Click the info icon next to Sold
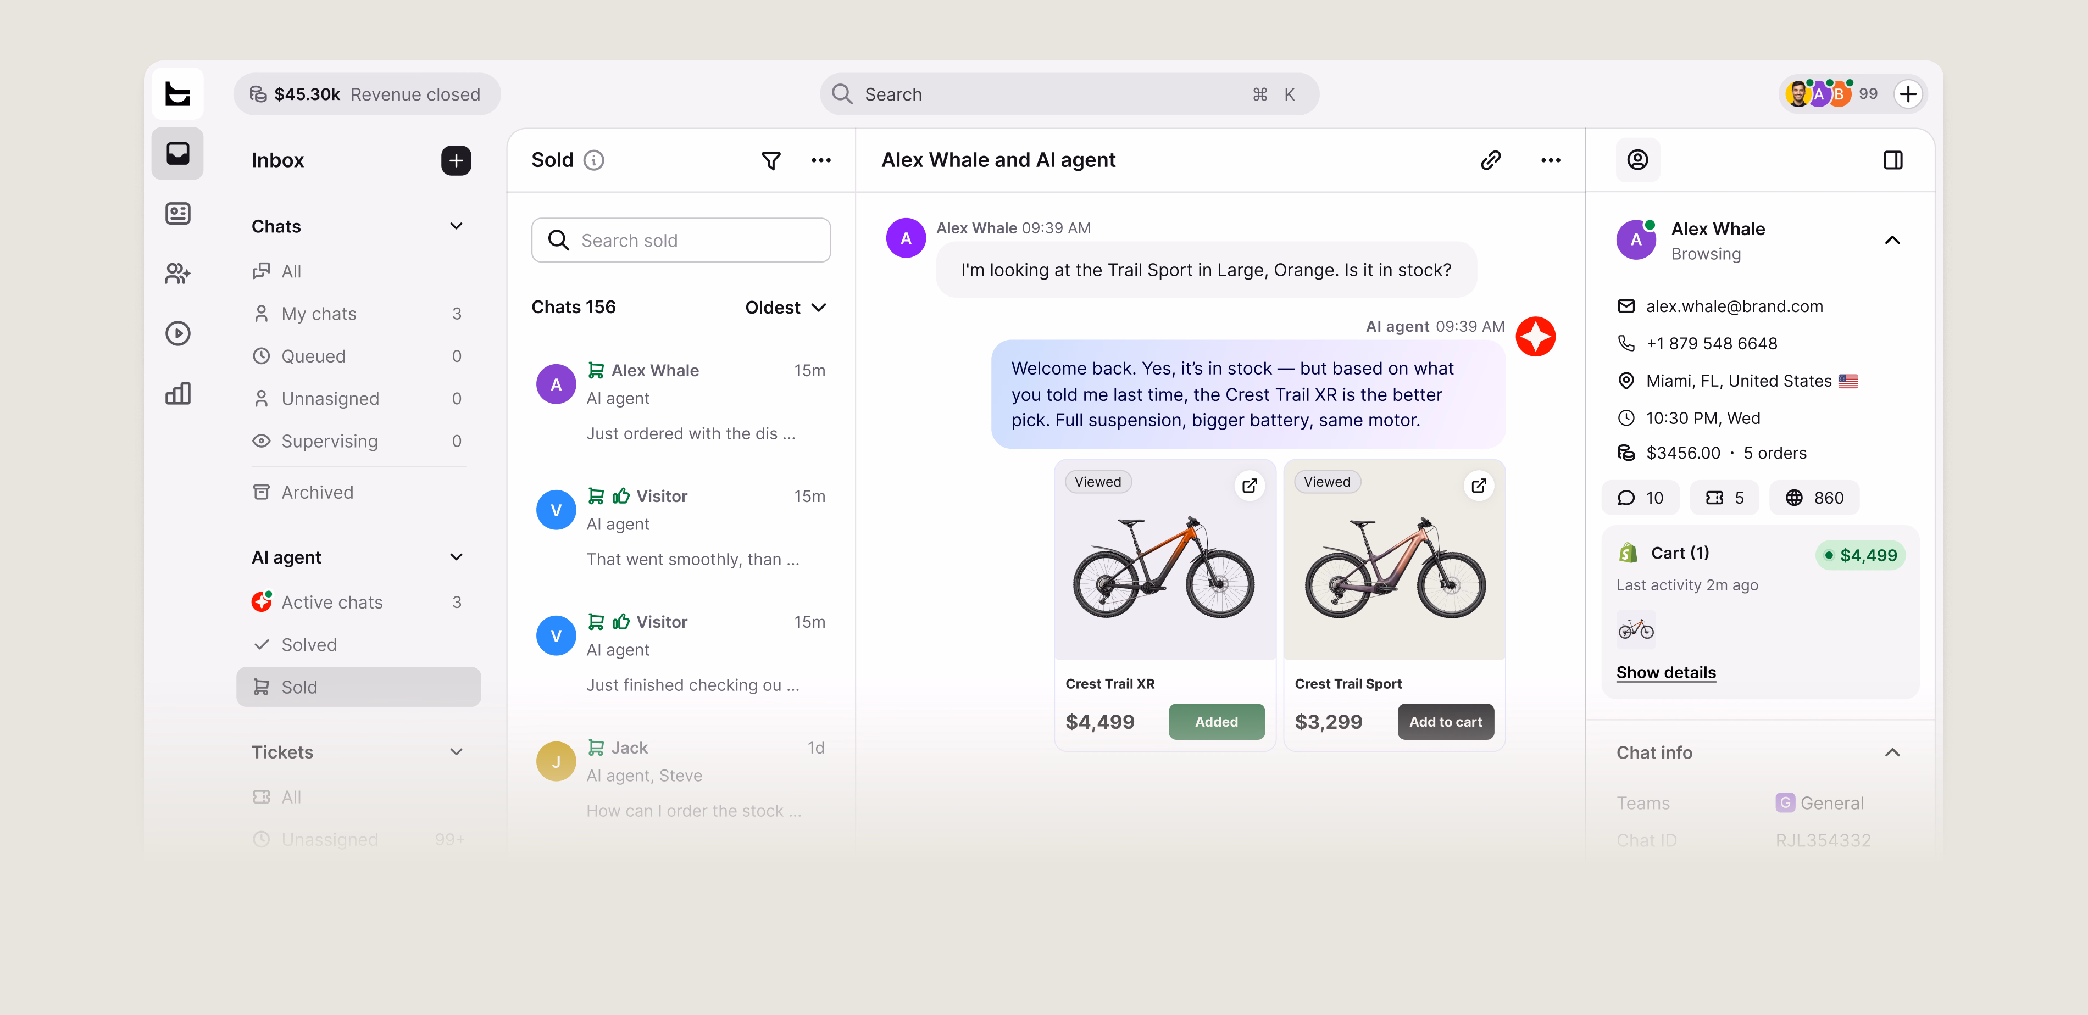The width and height of the screenshot is (2088, 1015). pos(594,160)
